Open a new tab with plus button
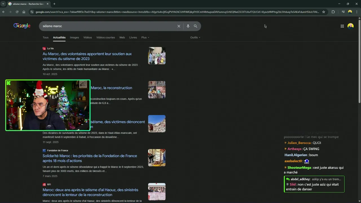 54,4
